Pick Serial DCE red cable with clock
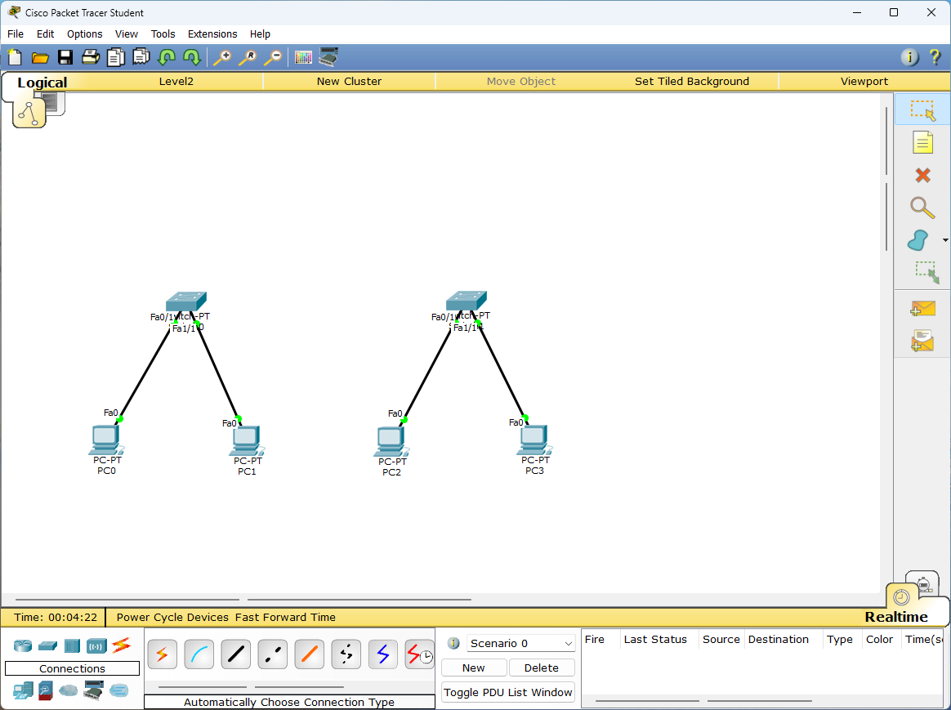 (419, 654)
